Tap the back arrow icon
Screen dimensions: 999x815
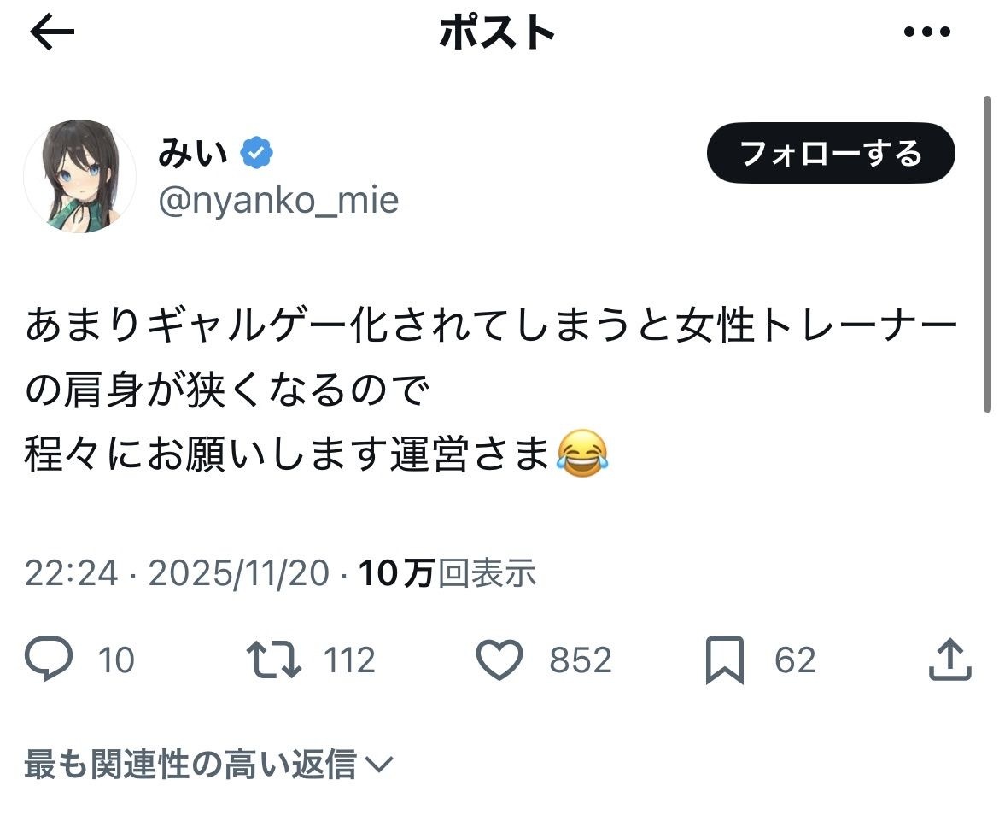tap(53, 33)
